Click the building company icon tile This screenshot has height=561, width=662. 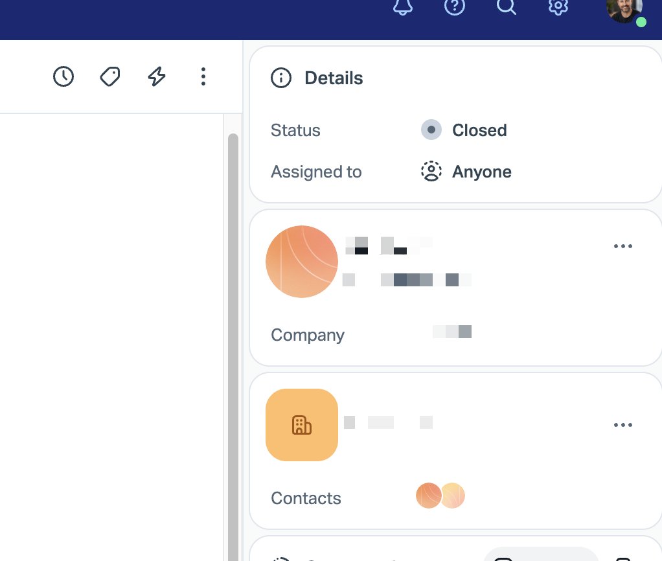302,425
